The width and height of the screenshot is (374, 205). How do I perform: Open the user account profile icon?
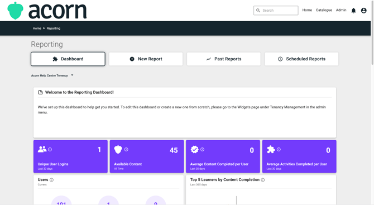coord(363,11)
